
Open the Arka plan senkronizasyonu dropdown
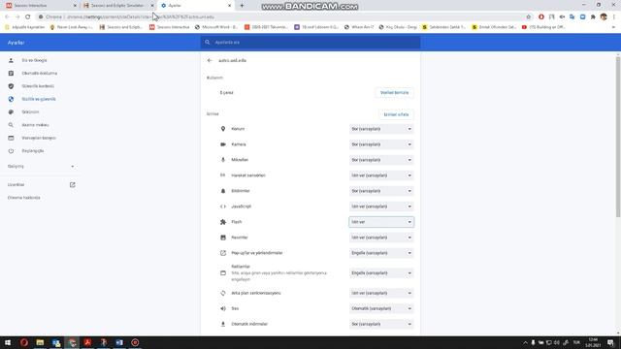(381, 293)
